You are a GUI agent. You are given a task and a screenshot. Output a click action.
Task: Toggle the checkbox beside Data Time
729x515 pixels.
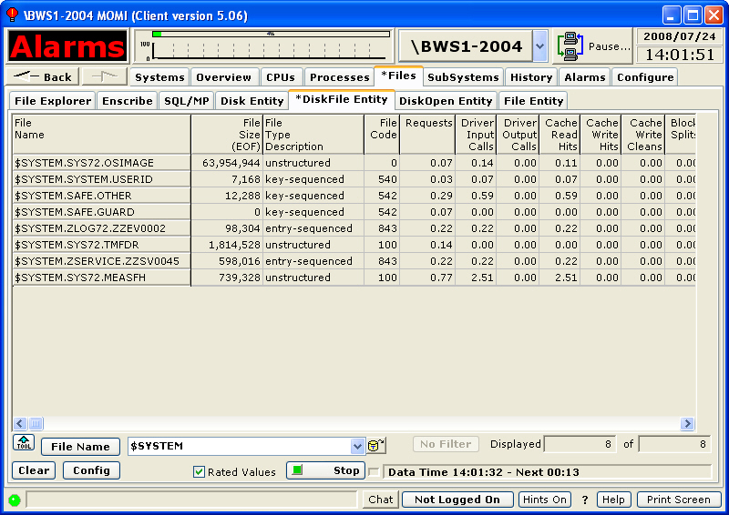(x=374, y=471)
